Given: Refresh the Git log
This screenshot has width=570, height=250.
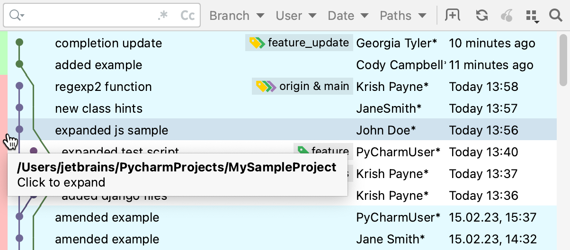Looking at the screenshot, I should tap(482, 16).
